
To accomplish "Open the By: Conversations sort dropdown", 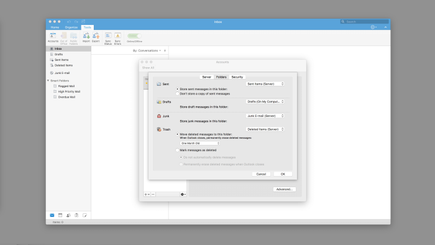I will pyautogui.click(x=147, y=50).
